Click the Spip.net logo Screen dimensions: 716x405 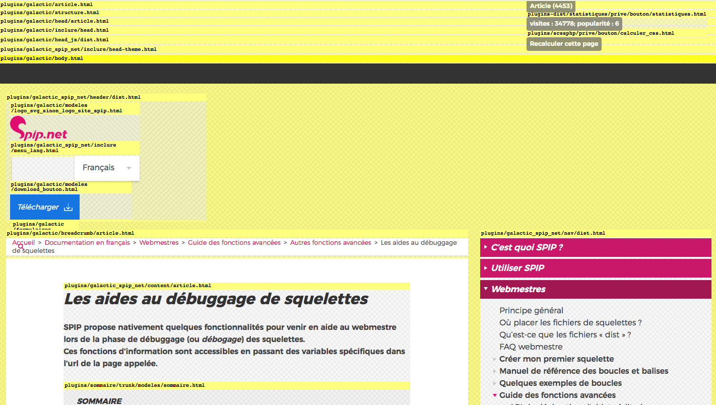tap(39, 128)
